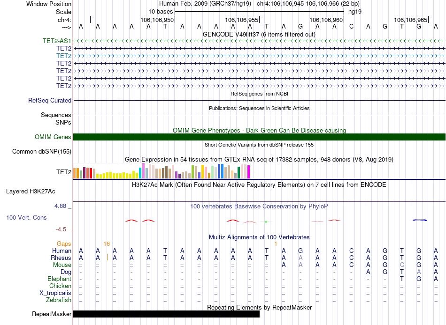The height and width of the screenshot is (325, 446).
Task: Click '100 vertebrates Basewise Conservation by PhyloP' title
Action: (x=259, y=207)
